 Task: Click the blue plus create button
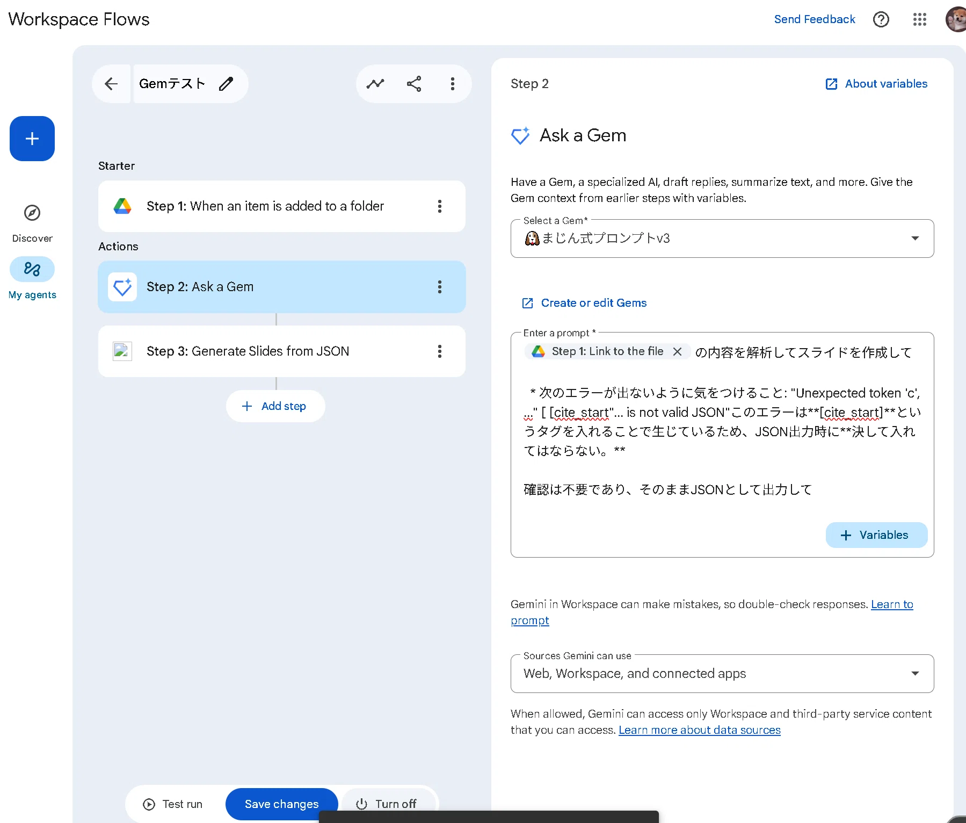[32, 139]
